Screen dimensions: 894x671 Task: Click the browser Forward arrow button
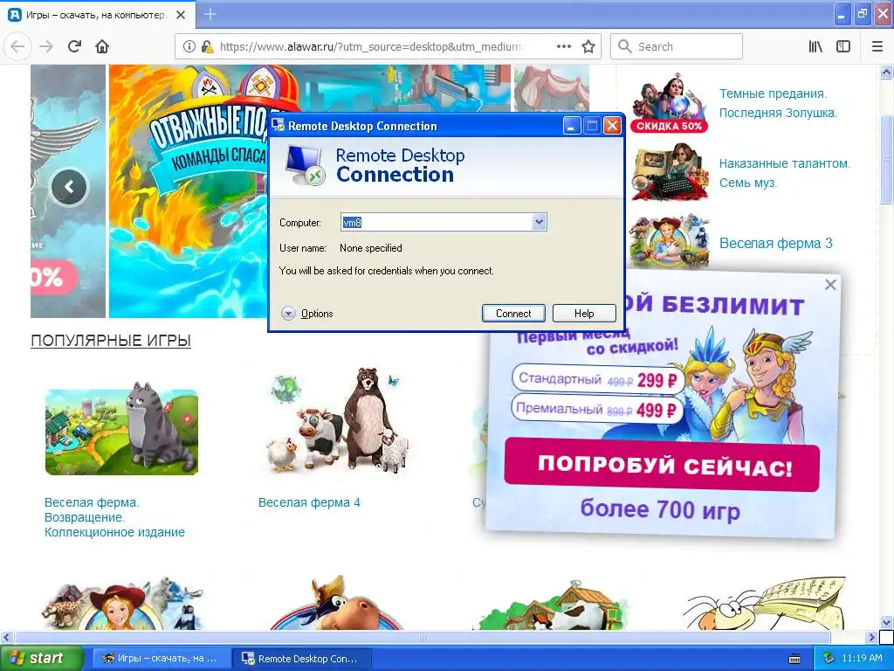click(x=46, y=46)
